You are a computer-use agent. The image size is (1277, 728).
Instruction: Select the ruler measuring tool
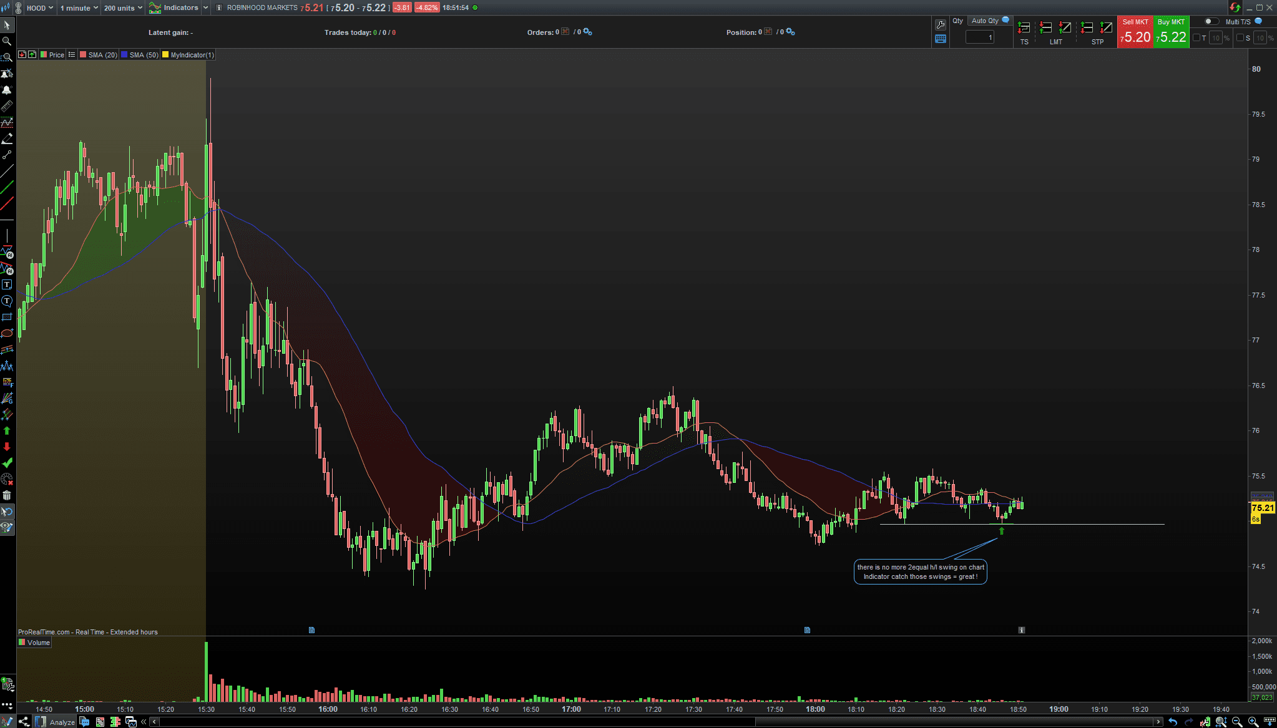pos(7,106)
